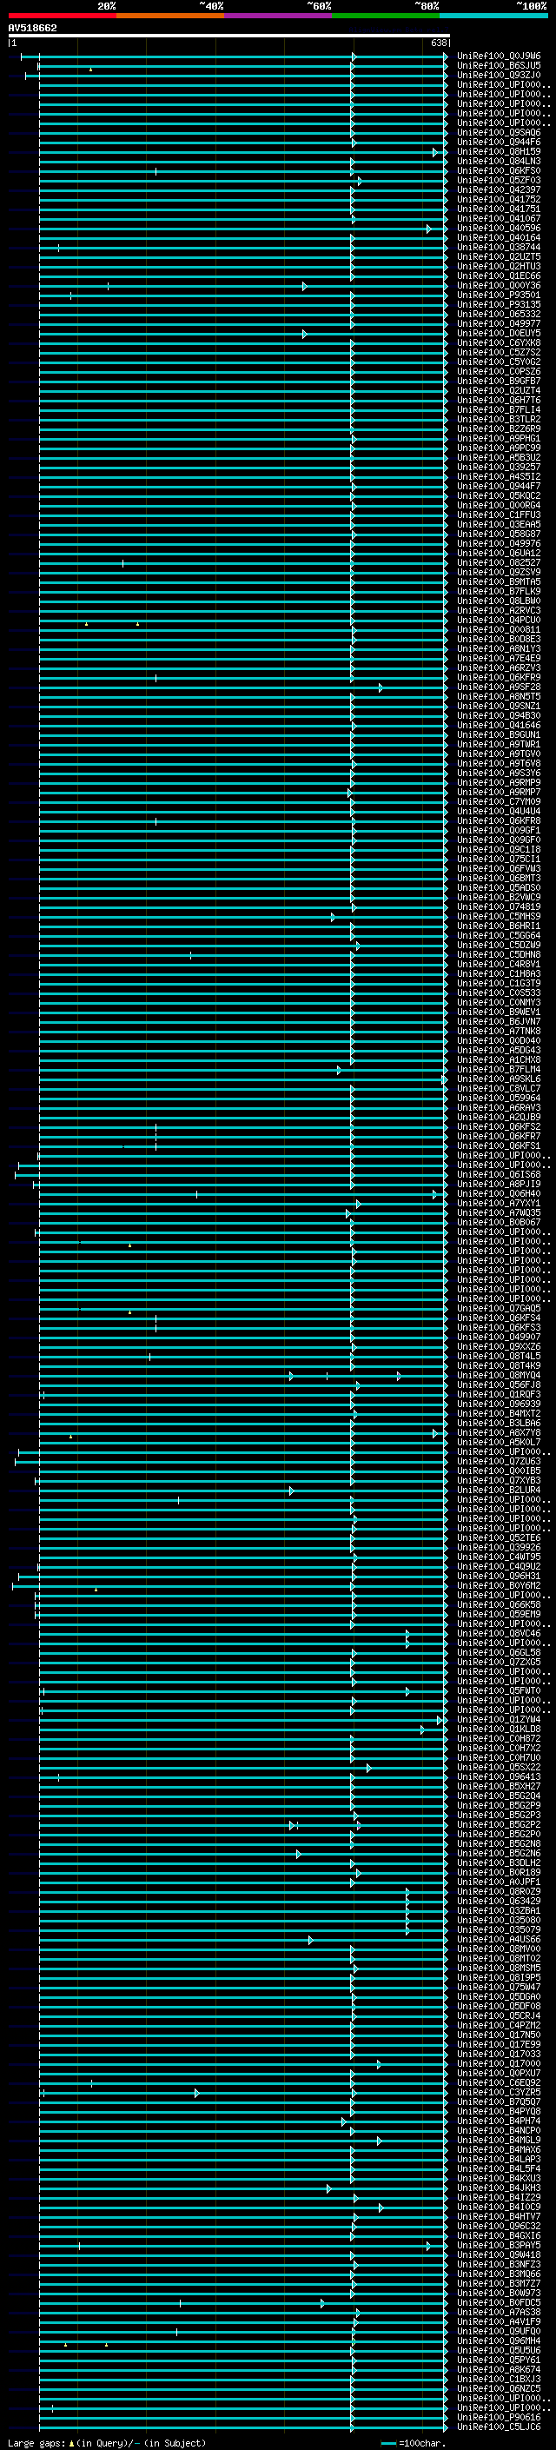The height and width of the screenshot is (2450, 556).
Task: Select hit label UniRef100_B0B067
Action: pyautogui.click(x=499, y=1222)
